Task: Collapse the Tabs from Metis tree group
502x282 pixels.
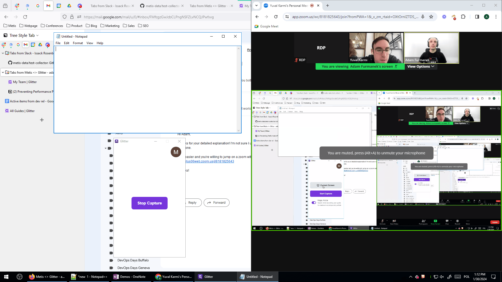Action: (x=3, y=73)
